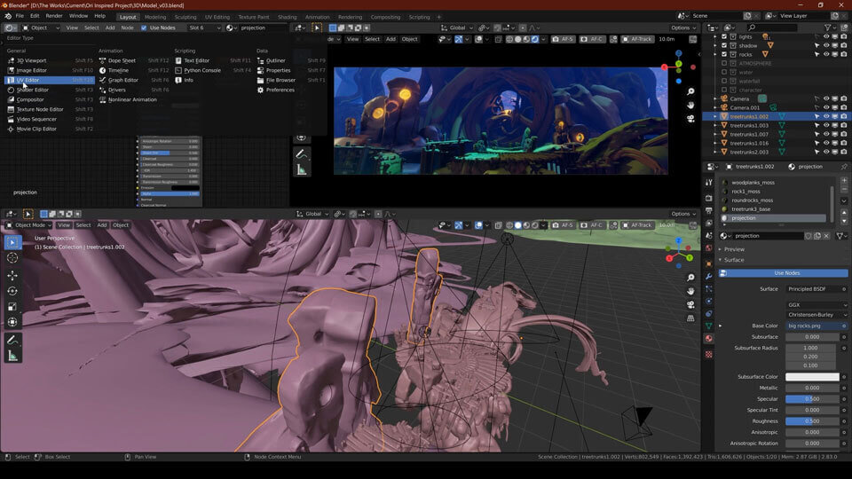Screen dimensions: 852x479
Task: Activate the Move tool in lower viewport
Action: tap(12, 275)
